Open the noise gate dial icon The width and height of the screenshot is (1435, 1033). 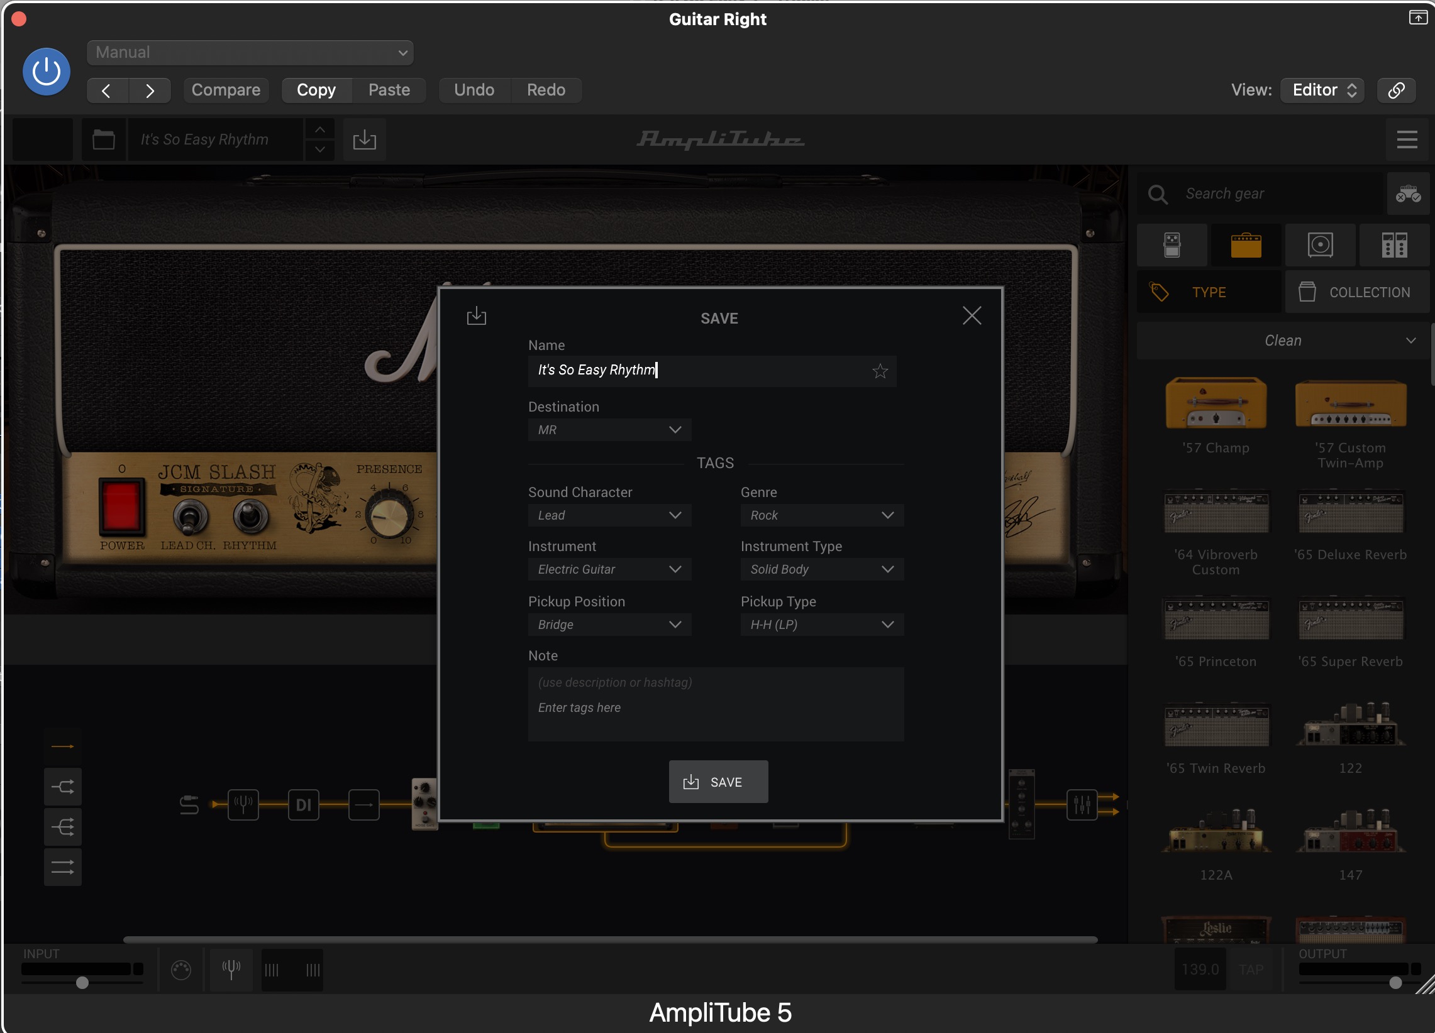tap(181, 970)
